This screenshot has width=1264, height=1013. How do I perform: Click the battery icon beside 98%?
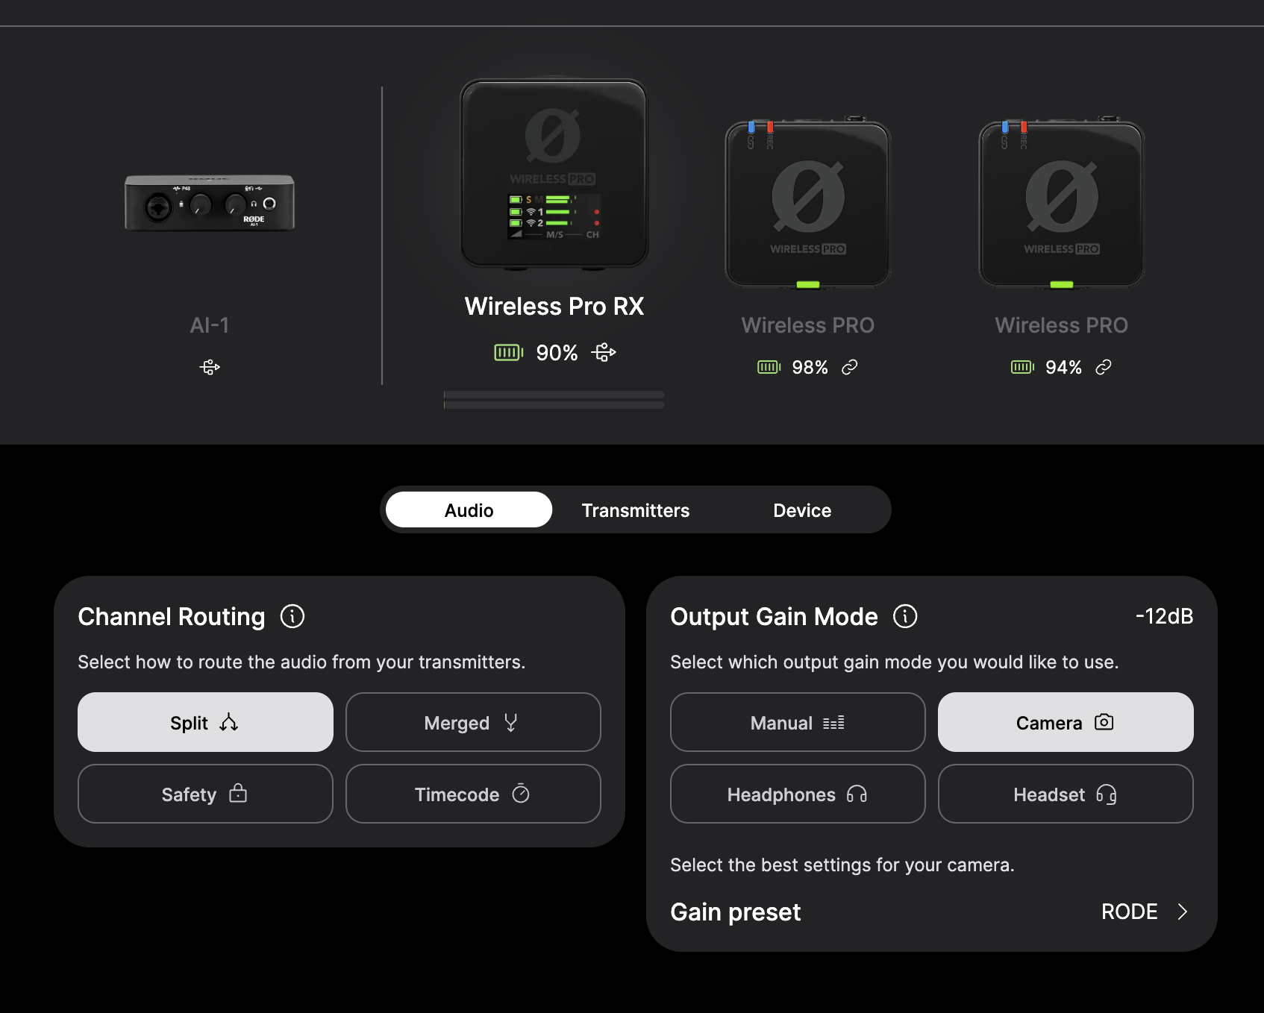pos(769,367)
